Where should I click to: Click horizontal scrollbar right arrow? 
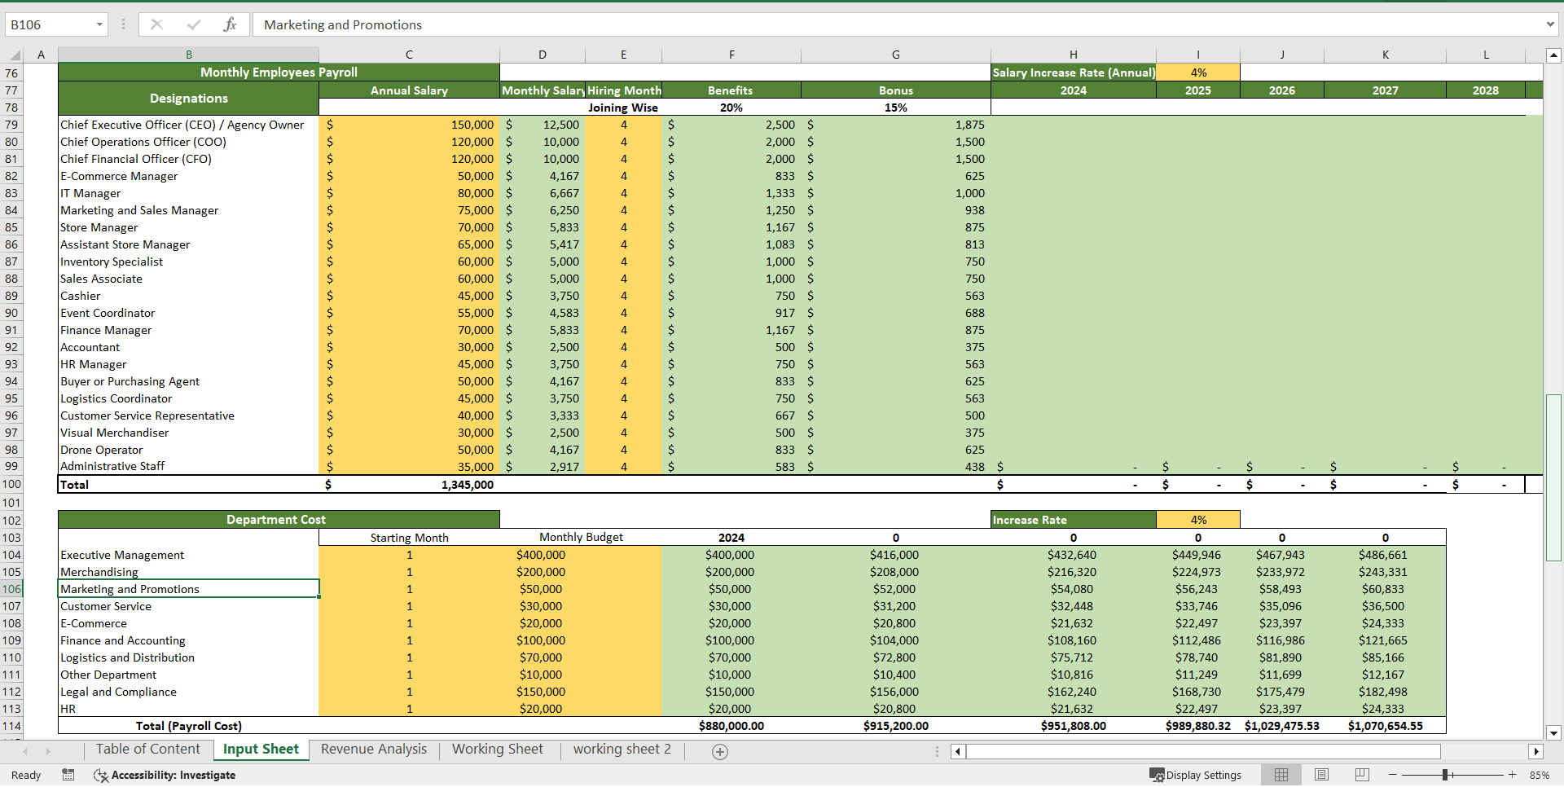[x=1536, y=751]
